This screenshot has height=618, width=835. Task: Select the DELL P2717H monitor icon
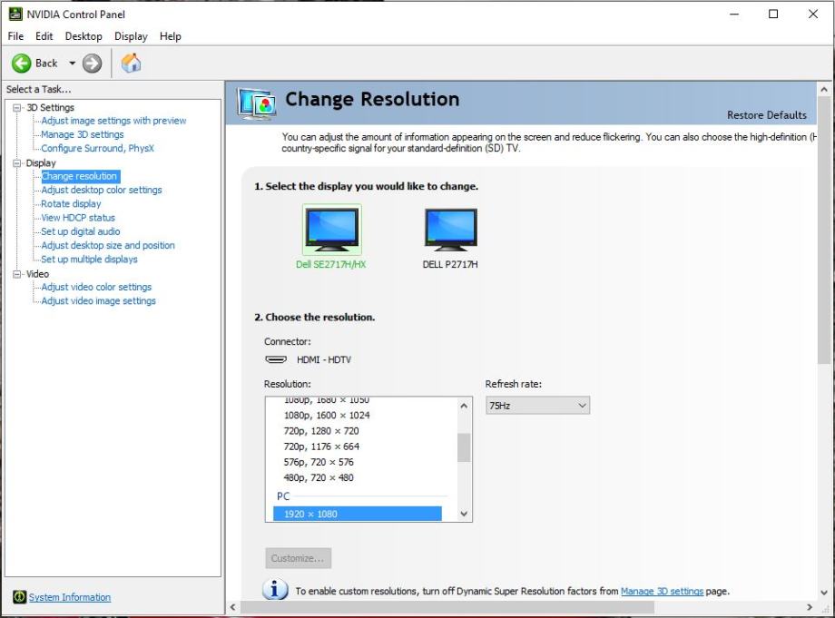pos(450,230)
